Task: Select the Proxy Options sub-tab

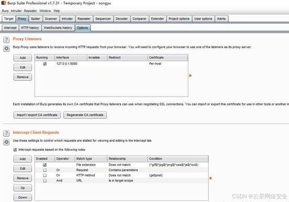Action: (83, 28)
